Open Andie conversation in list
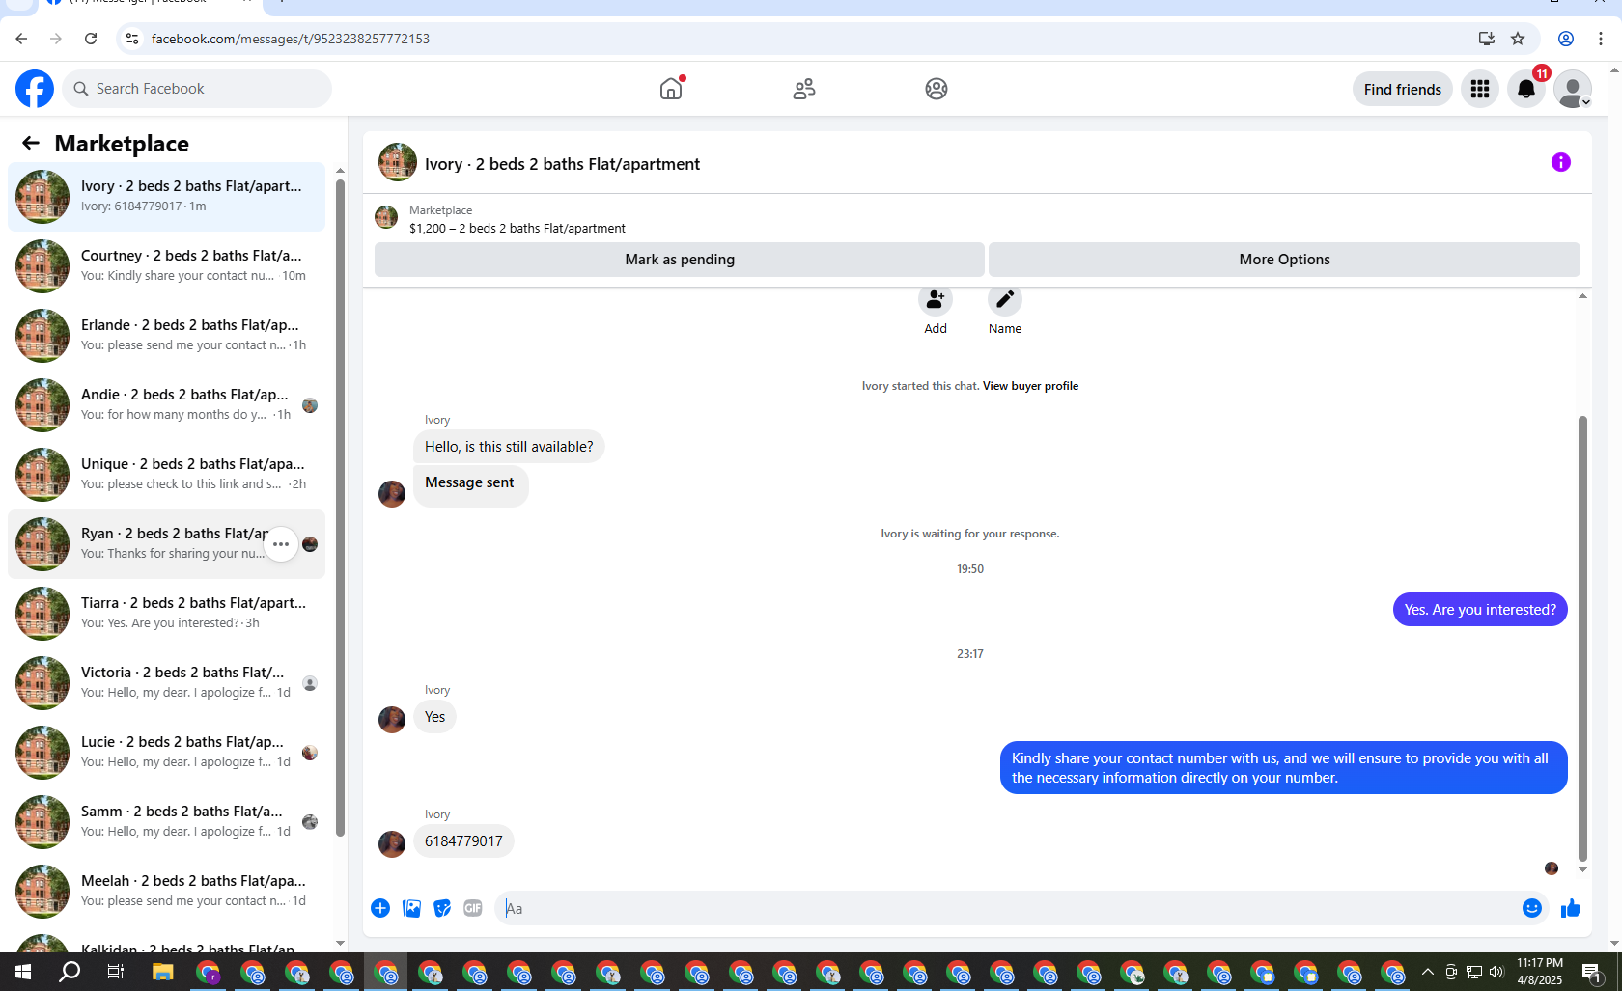Viewport: 1622px width, 991px height. click(x=166, y=405)
